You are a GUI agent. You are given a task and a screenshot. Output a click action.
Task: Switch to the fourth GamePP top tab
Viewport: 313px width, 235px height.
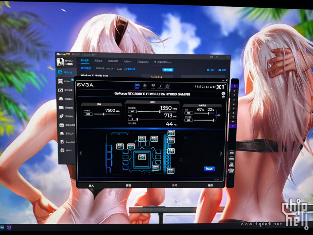[127, 61]
